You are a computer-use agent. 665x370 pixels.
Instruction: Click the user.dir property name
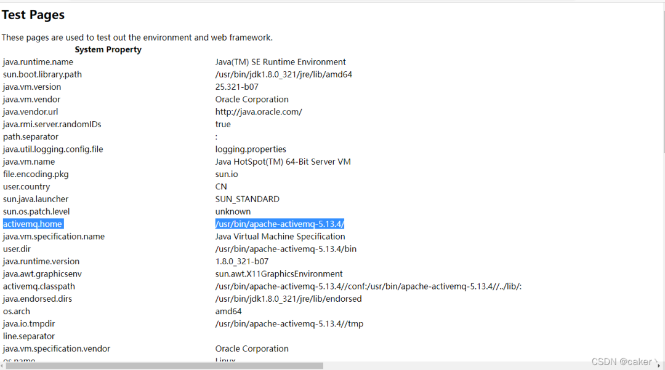(x=17, y=249)
